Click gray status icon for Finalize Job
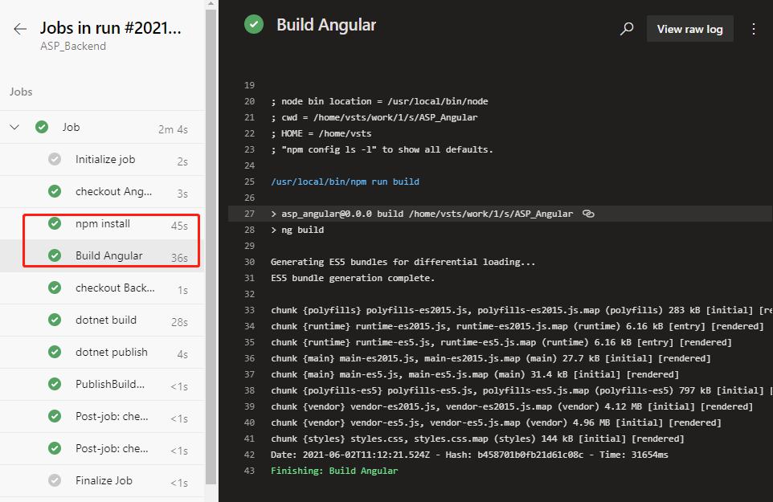Image resolution: width=773 pixels, height=502 pixels. tap(55, 480)
